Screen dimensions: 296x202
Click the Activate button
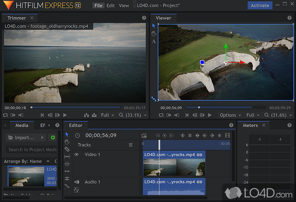pyautogui.click(x=260, y=6)
